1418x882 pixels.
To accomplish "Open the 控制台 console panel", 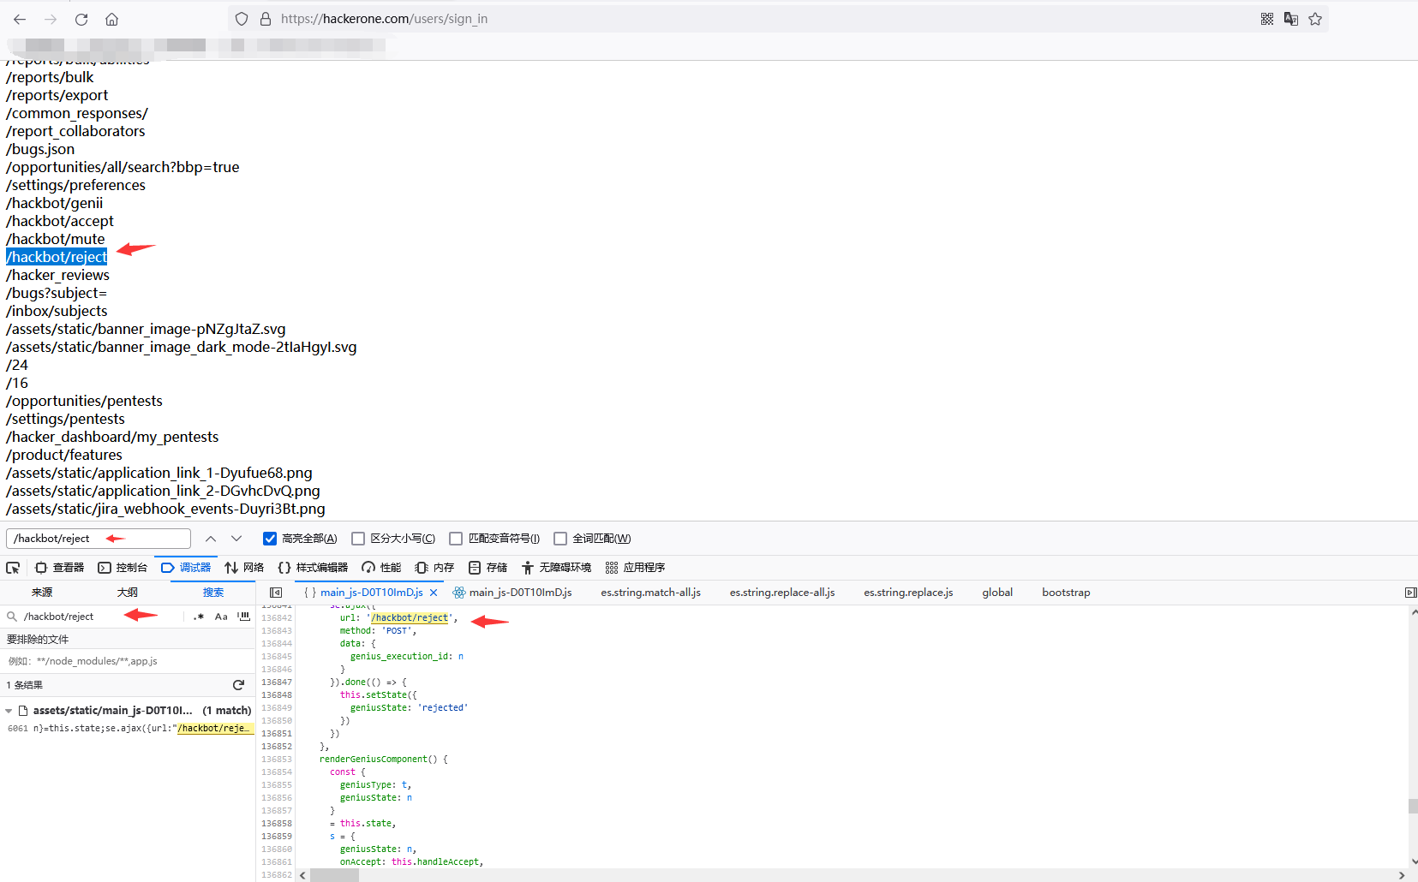I will point(123,568).
